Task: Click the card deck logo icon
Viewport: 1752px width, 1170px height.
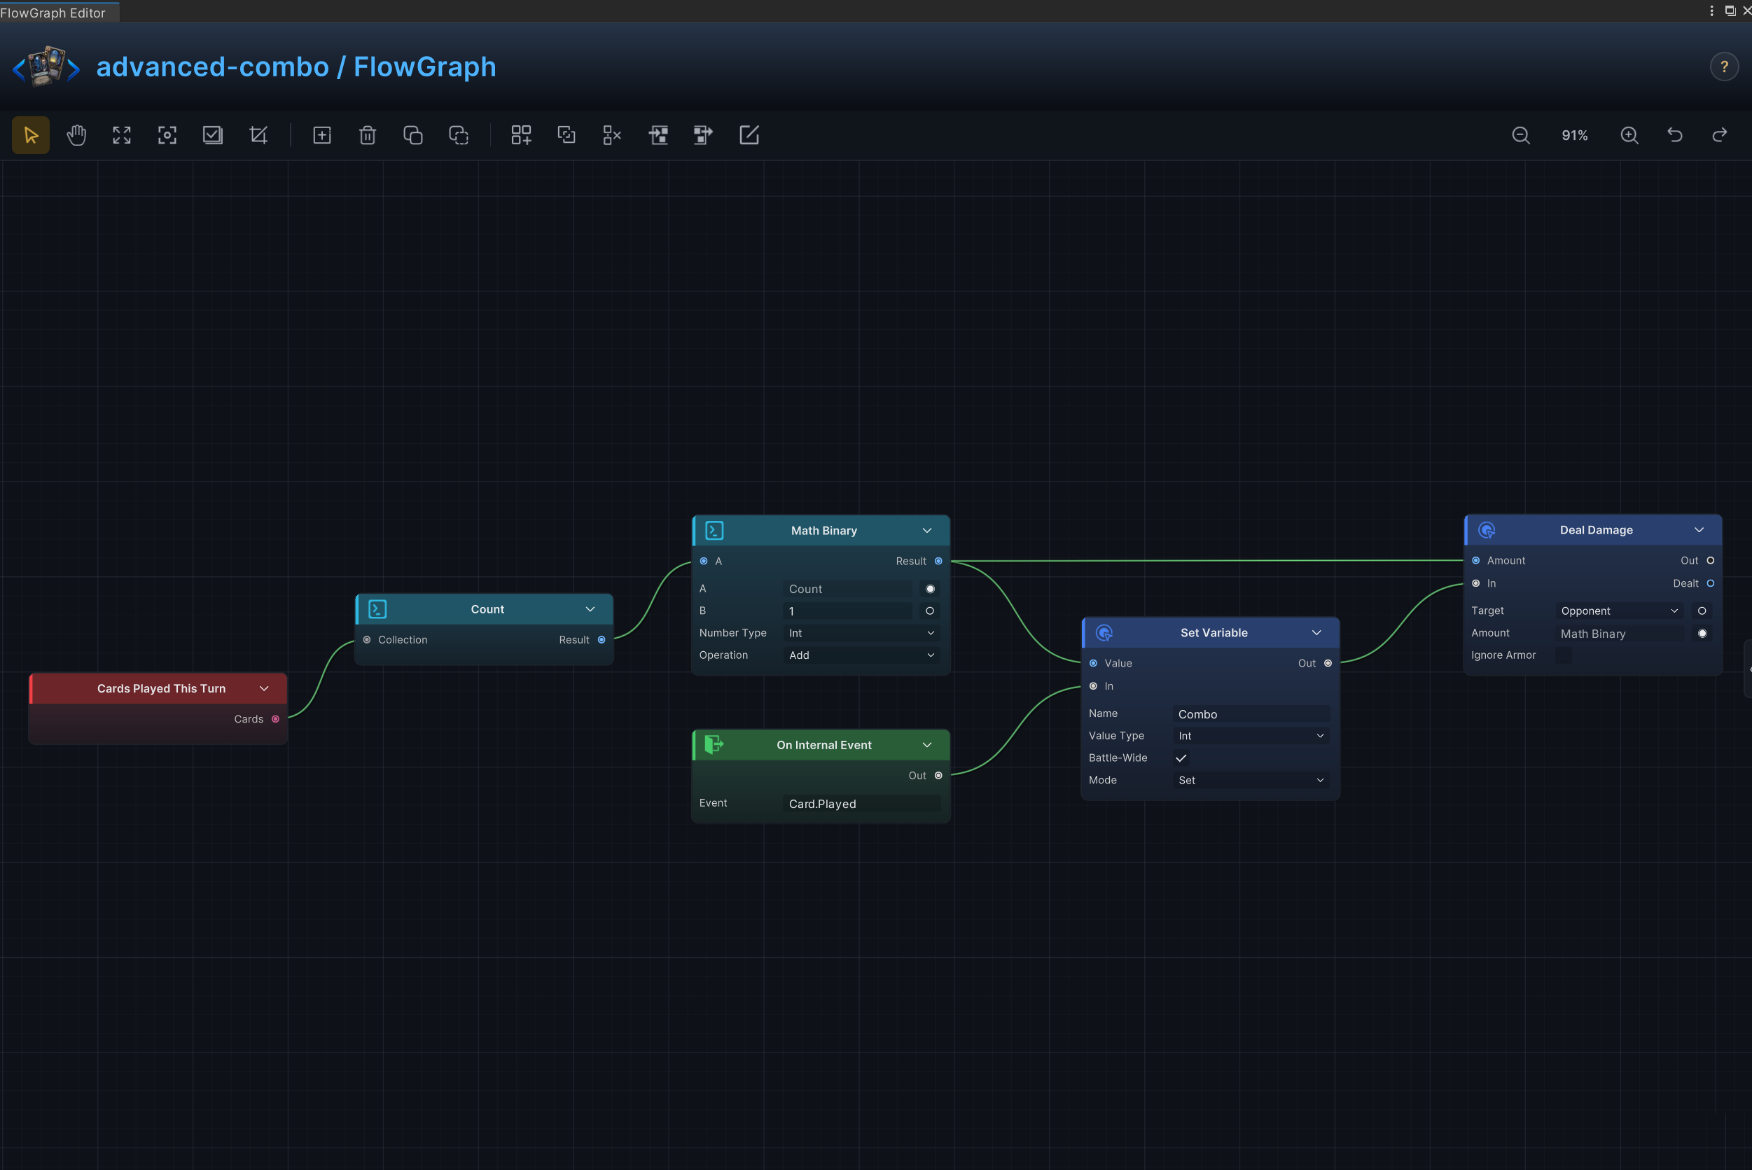Action: point(46,67)
